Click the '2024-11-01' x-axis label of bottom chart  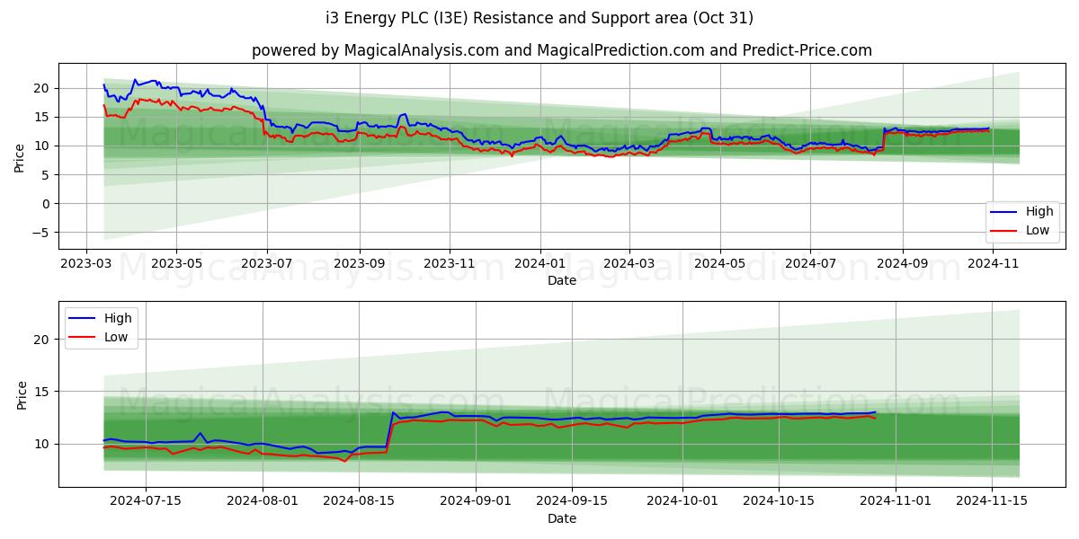(x=895, y=502)
